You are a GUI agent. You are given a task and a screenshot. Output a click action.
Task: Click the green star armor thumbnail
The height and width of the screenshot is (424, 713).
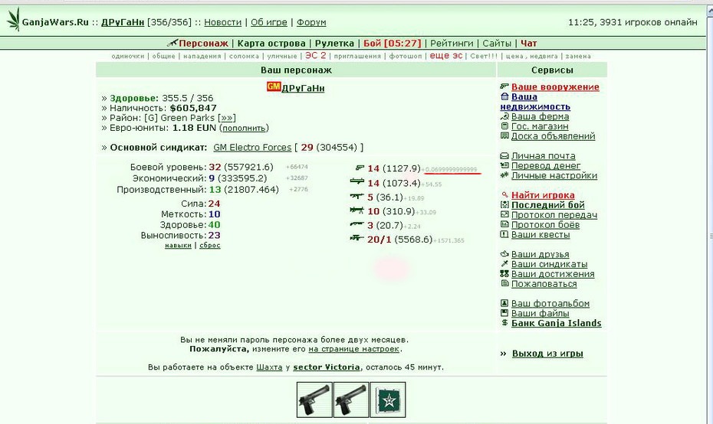pyautogui.click(x=388, y=400)
